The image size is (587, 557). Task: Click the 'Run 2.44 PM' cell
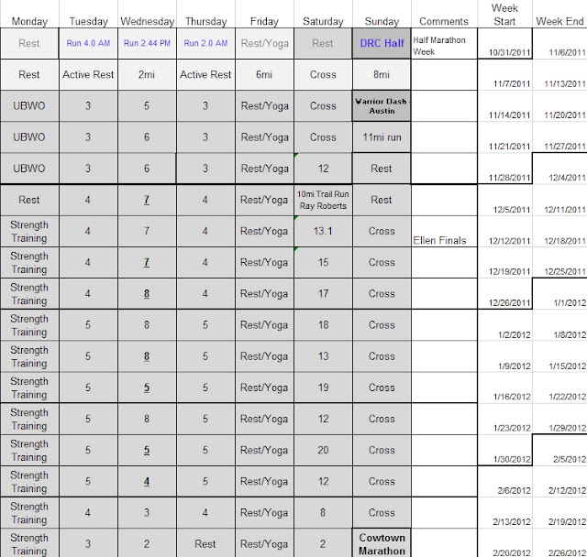147,43
